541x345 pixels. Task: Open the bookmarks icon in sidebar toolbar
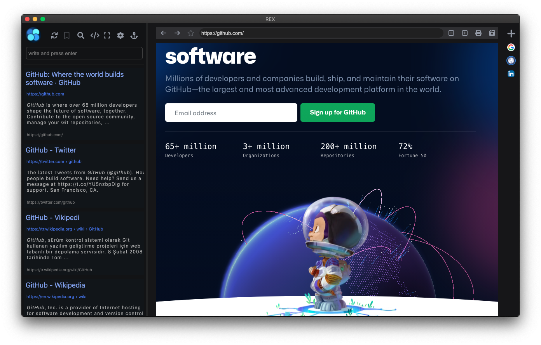pyautogui.click(x=67, y=35)
